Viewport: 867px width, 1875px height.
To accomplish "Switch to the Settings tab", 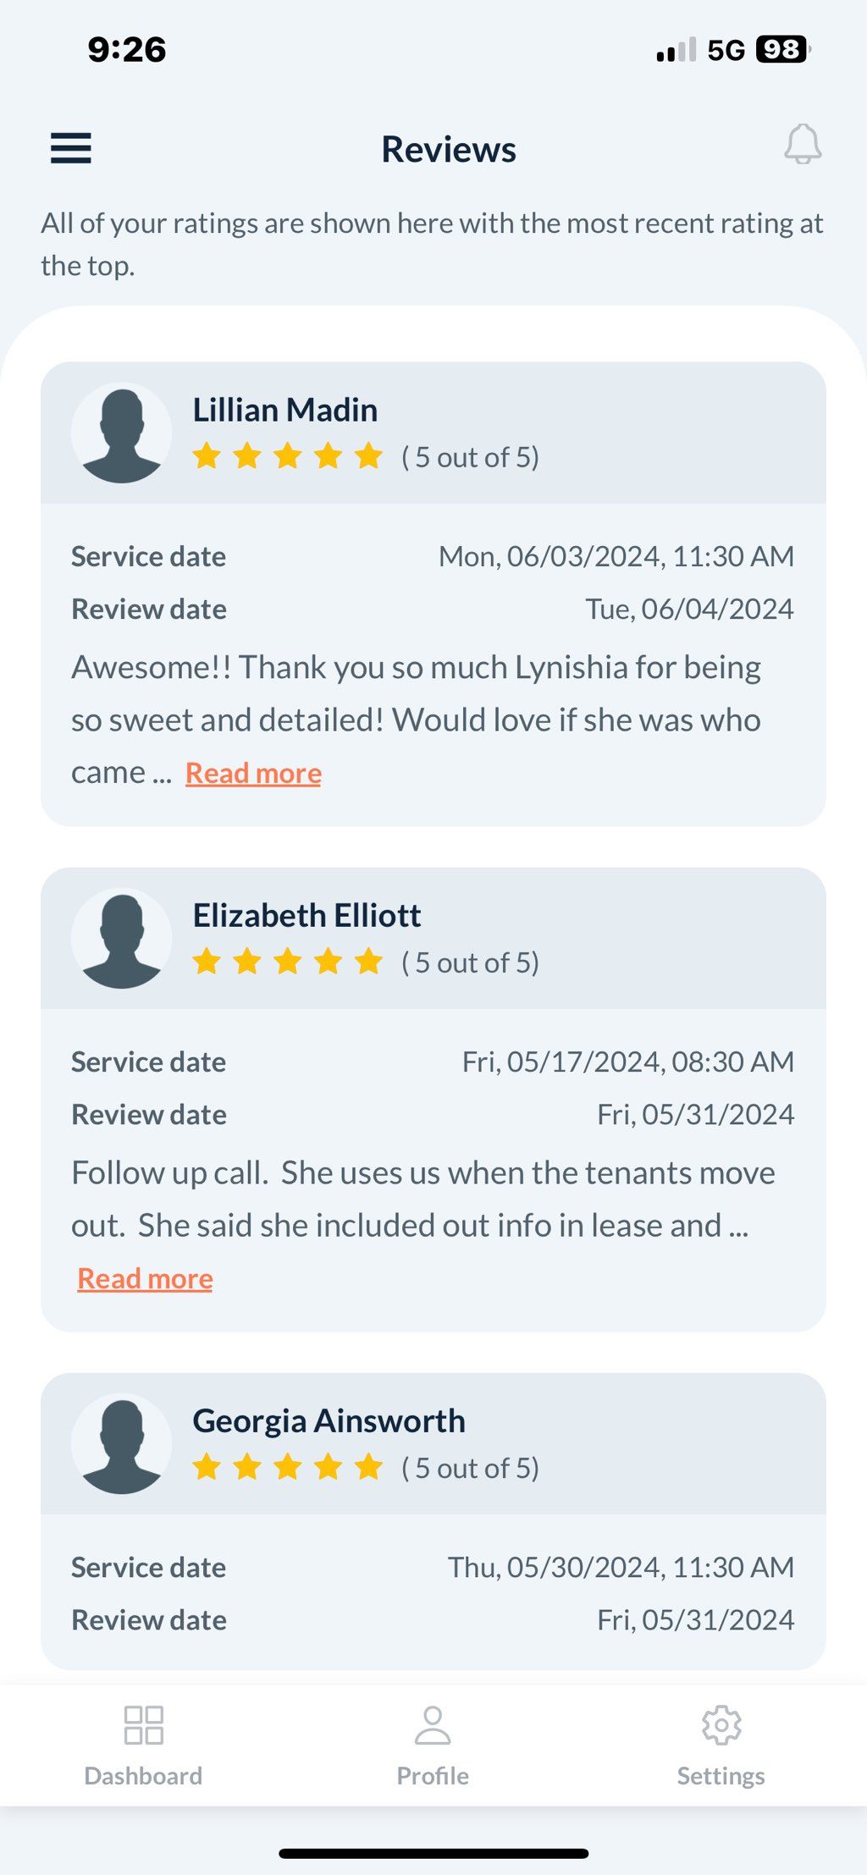I will coord(721,1745).
